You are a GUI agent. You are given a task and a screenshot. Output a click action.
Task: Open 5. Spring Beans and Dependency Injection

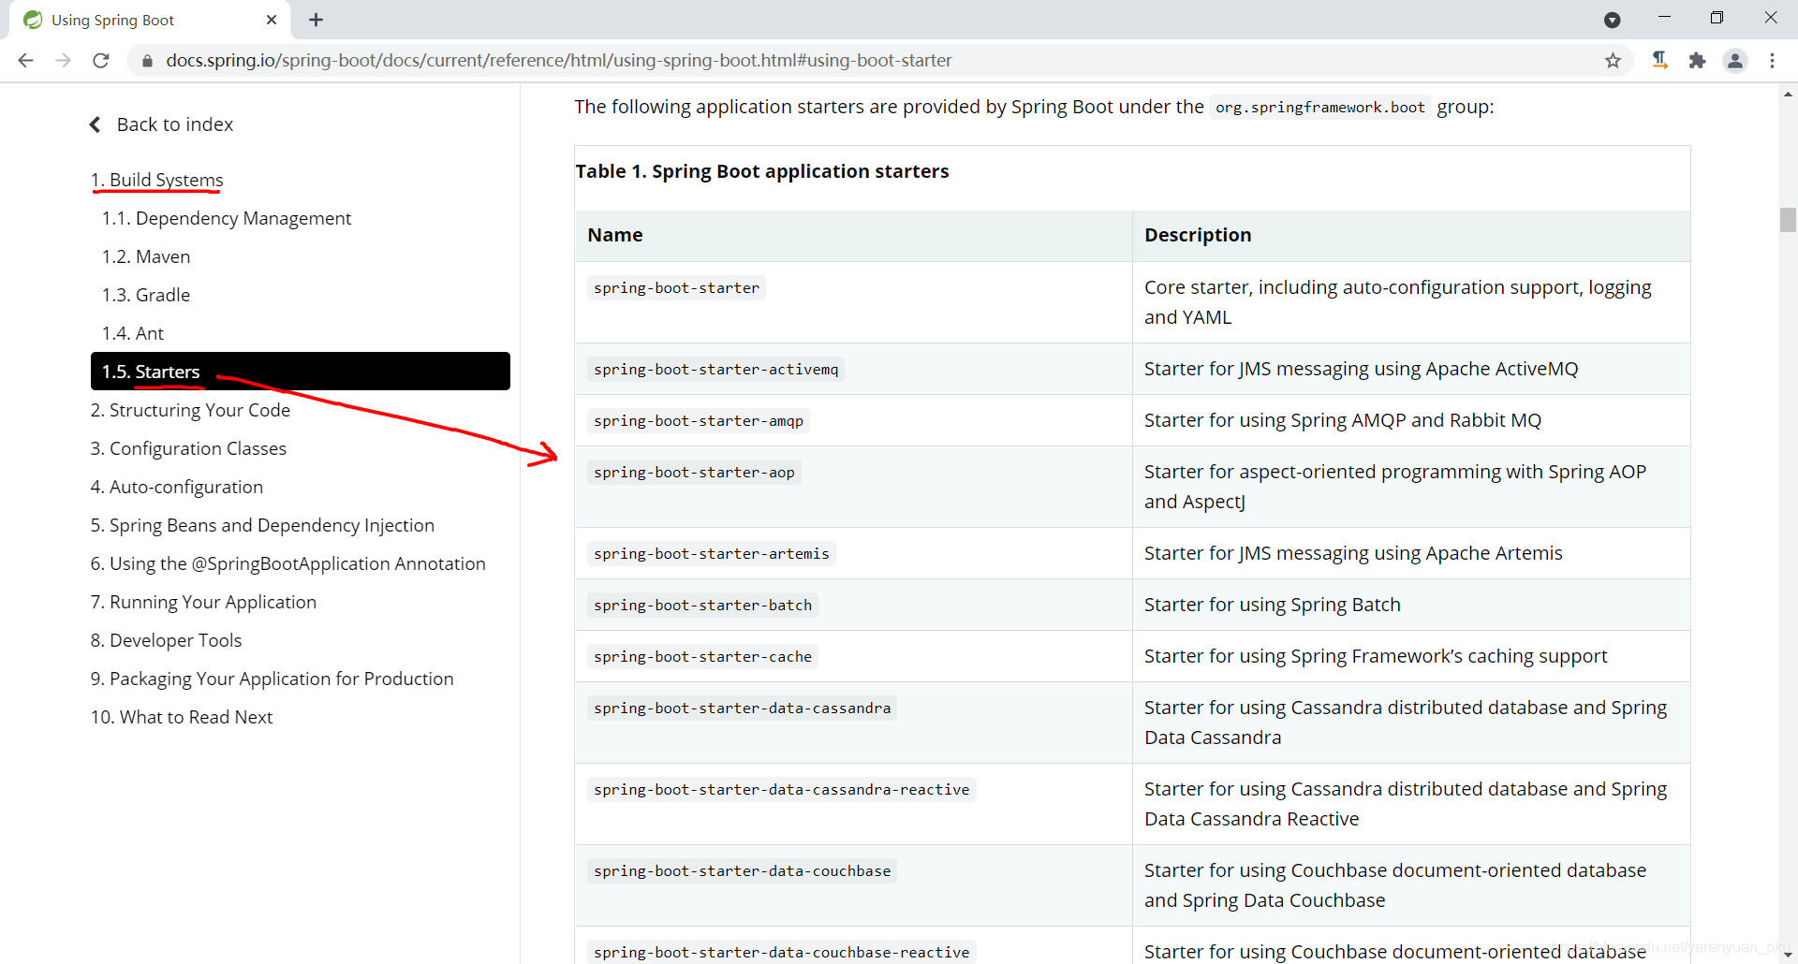tap(262, 525)
